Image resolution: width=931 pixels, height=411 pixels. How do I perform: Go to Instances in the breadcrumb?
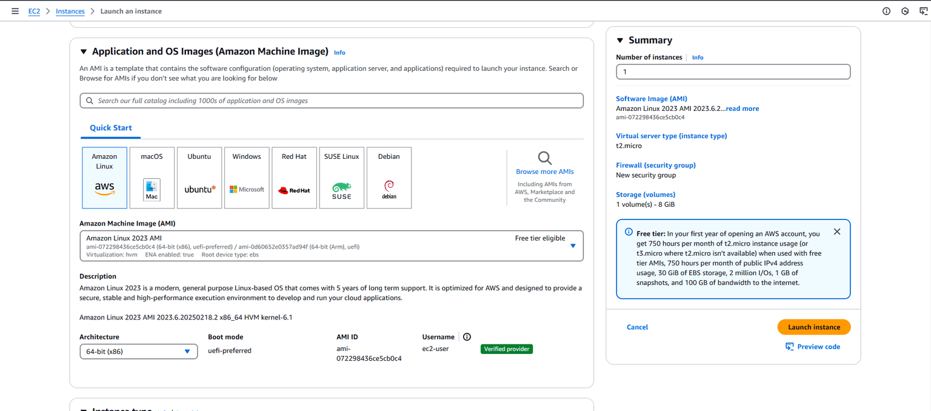(x=70, y=11)
